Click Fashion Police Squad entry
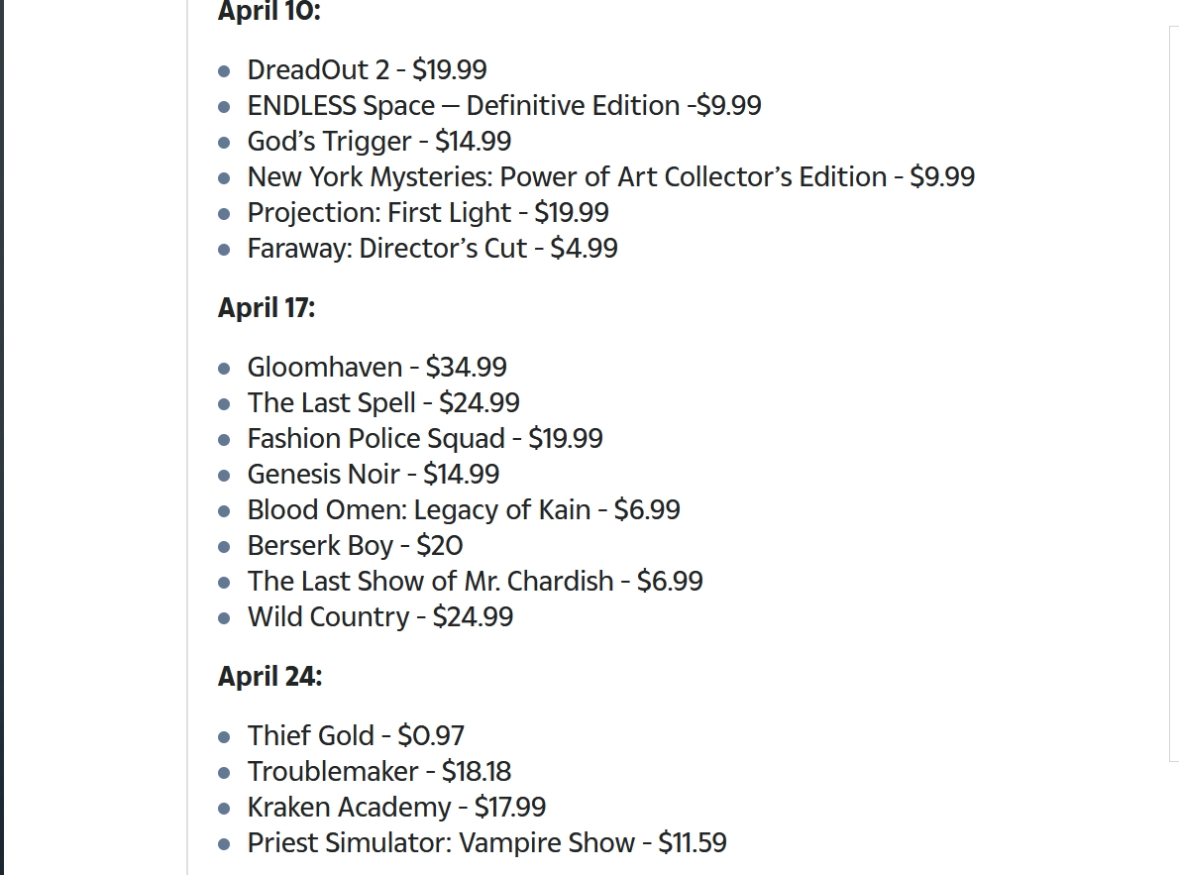This screenshot has width=1179, height=875. pos(424,439)
